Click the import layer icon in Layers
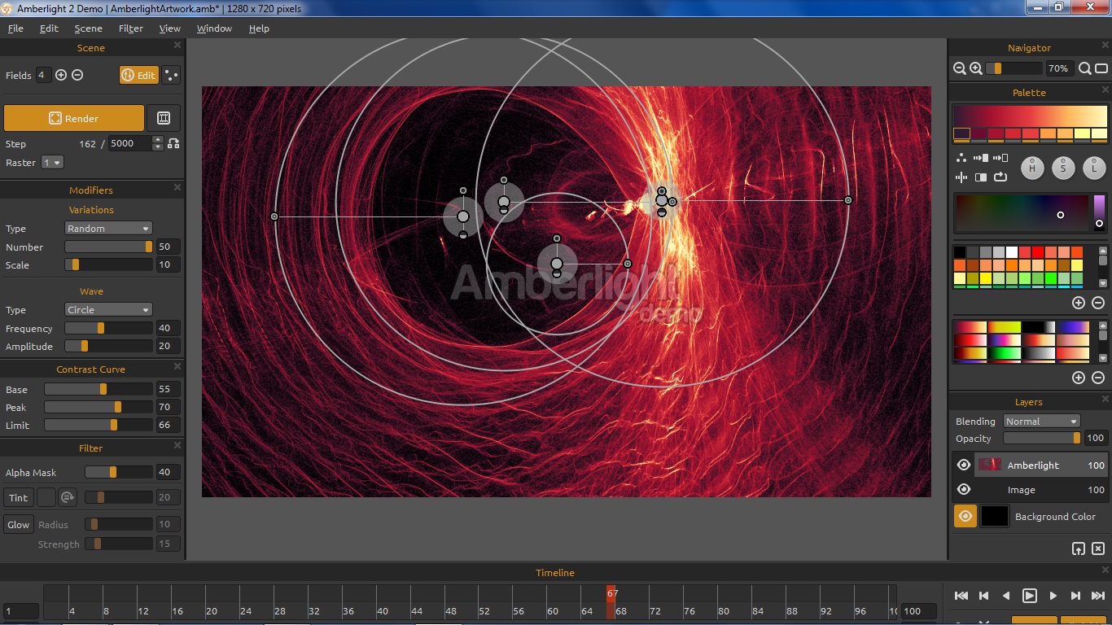The width and height of the screenshot is (1112, 625). (x=1079, y=549)
